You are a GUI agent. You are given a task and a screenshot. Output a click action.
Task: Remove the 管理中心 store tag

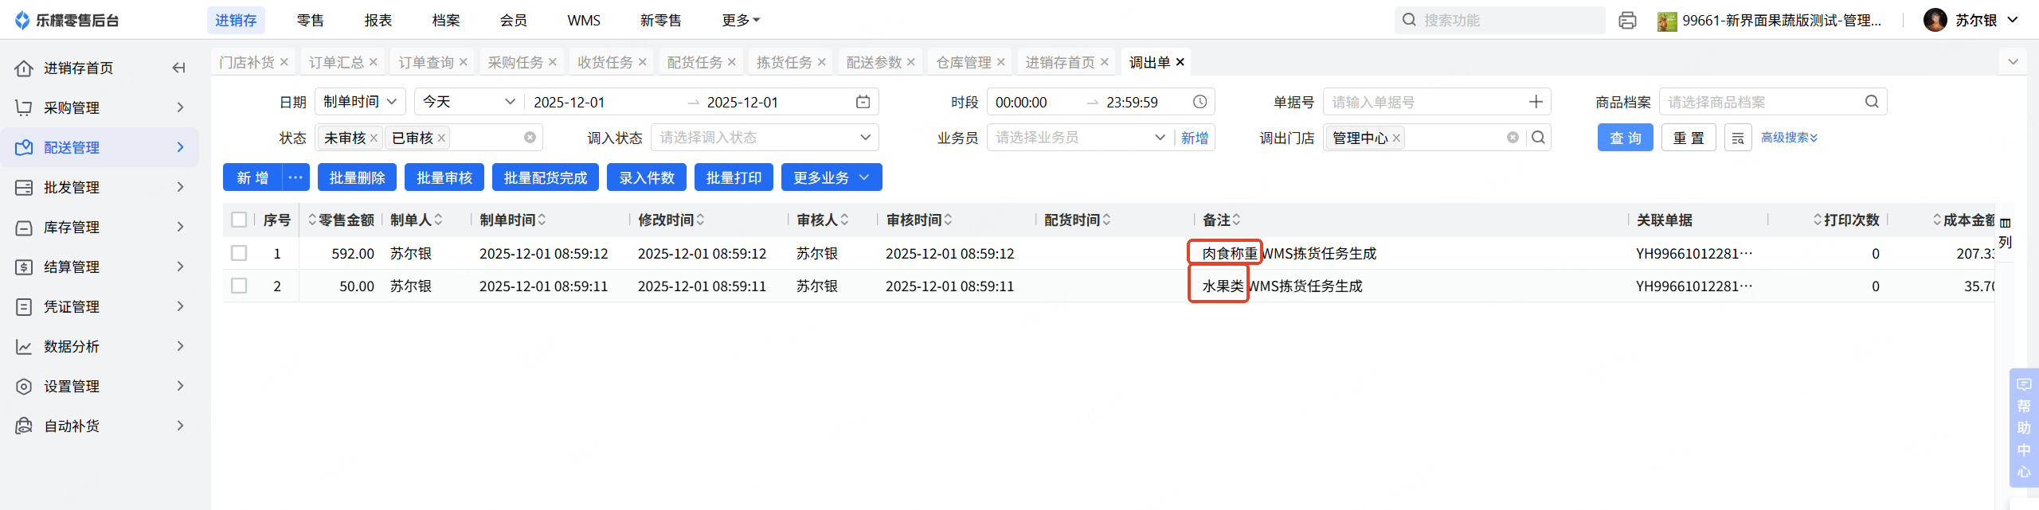[x=1396, y=138]
